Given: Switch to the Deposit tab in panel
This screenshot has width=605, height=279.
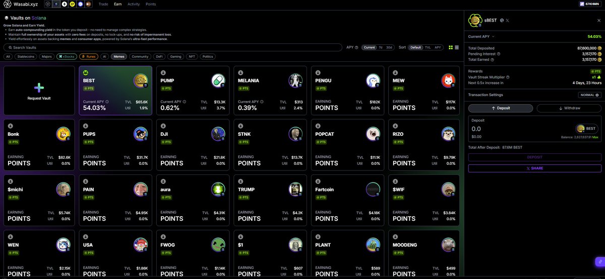Looking at the screenshot, I should (501, 108).
